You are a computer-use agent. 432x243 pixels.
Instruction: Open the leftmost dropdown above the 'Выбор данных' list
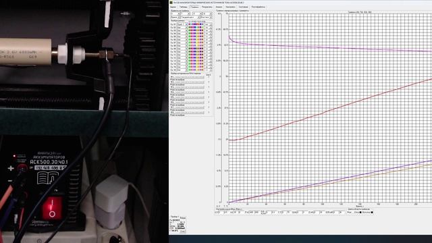coord(175,18)
